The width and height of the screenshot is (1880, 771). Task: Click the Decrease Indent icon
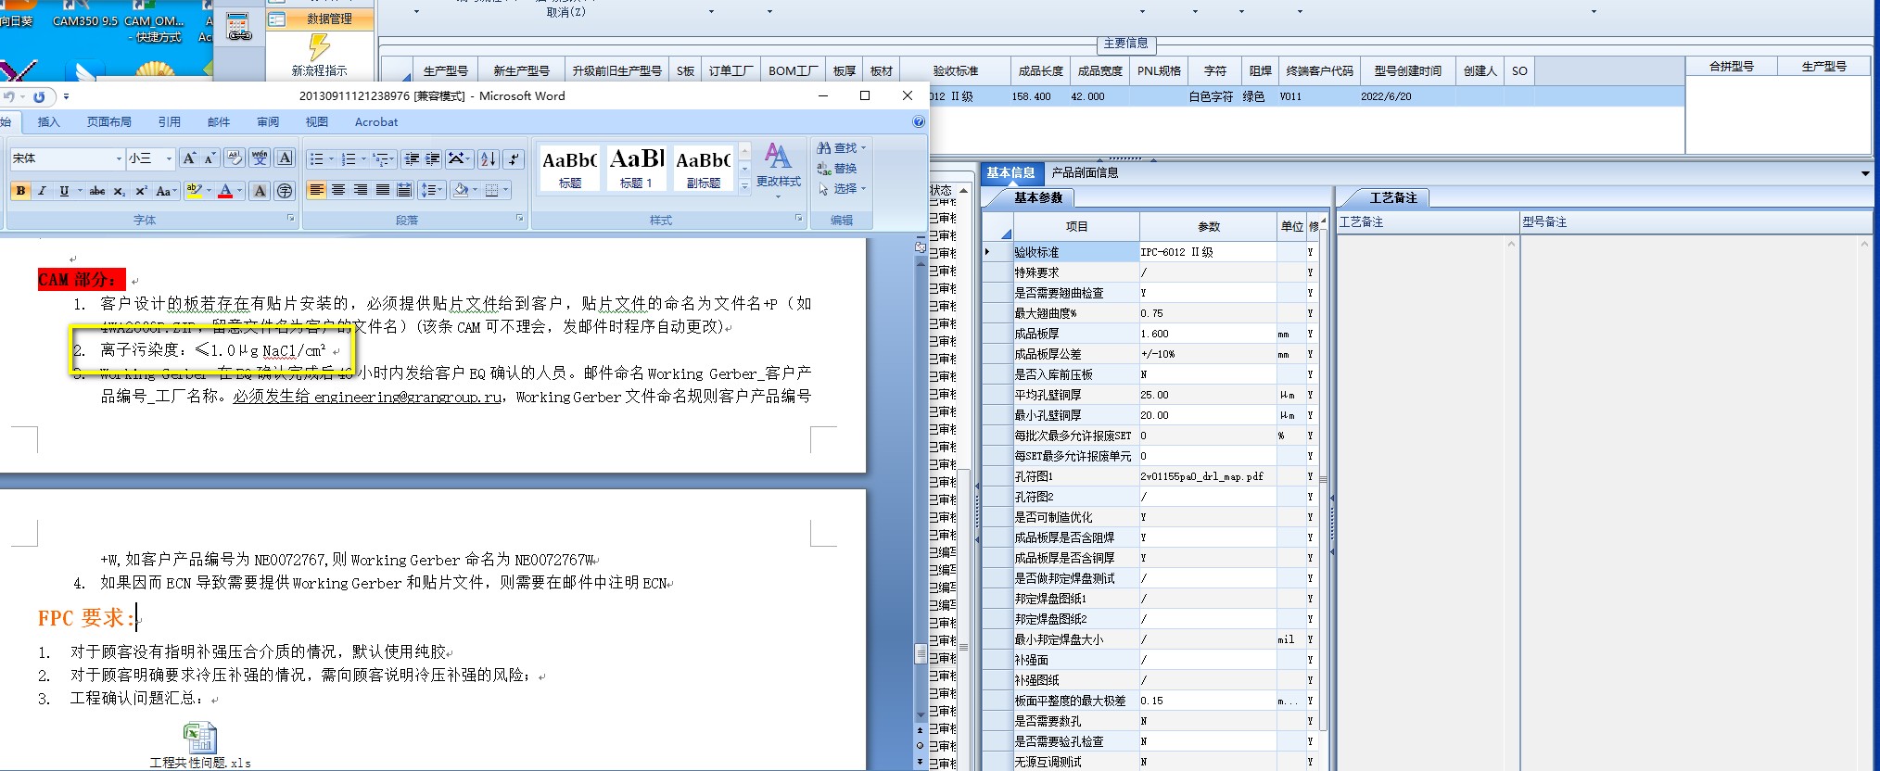coord(412,159)
